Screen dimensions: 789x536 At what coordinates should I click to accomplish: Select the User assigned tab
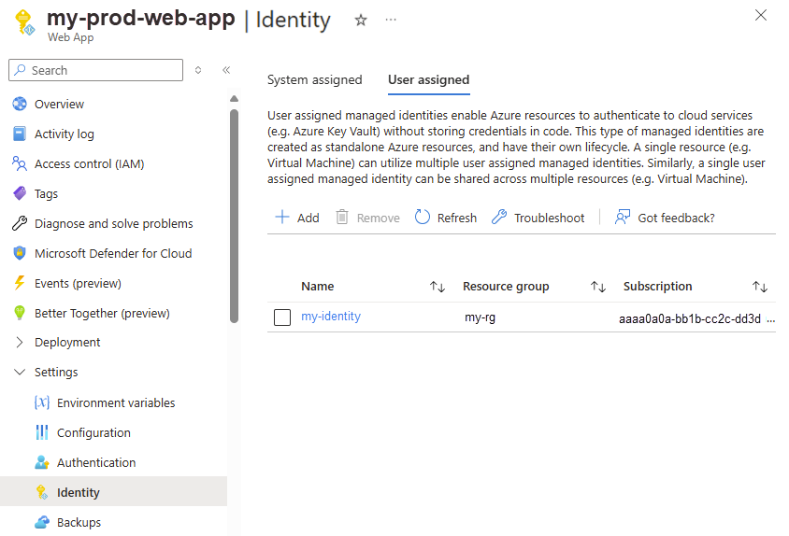coord(428,80)
